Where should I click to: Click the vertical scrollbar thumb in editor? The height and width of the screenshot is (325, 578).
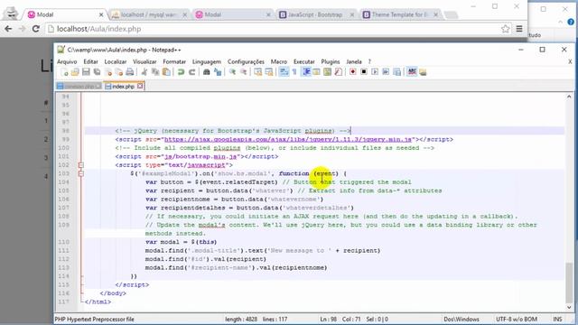569,283
